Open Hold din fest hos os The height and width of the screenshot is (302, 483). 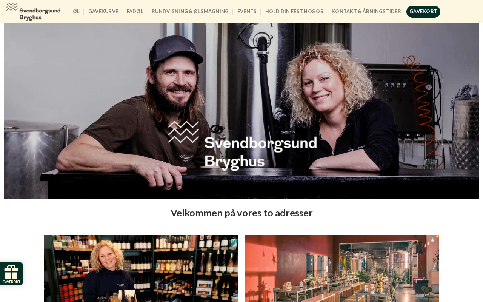294,12
